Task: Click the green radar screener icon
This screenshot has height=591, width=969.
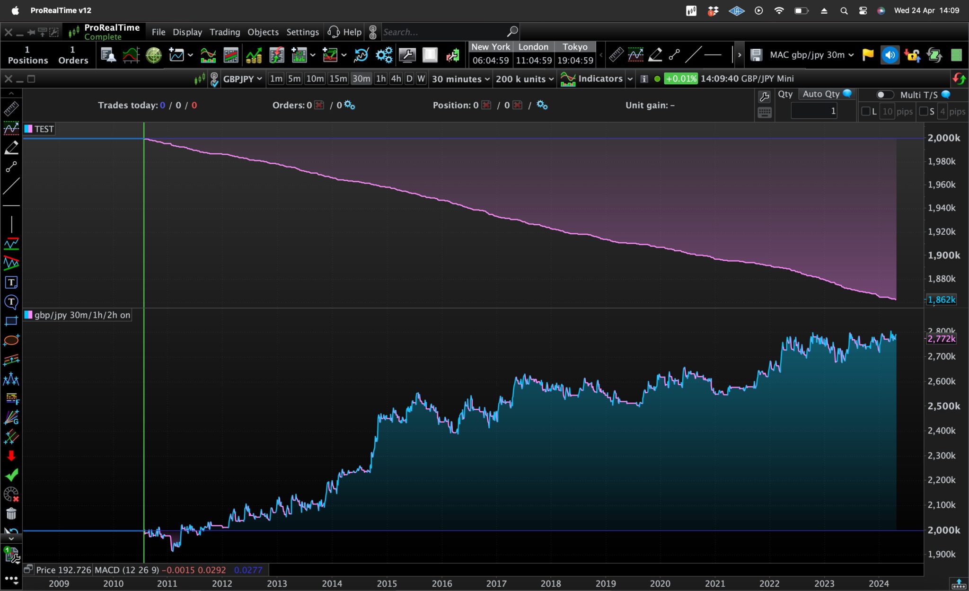Action: (154, 55)
